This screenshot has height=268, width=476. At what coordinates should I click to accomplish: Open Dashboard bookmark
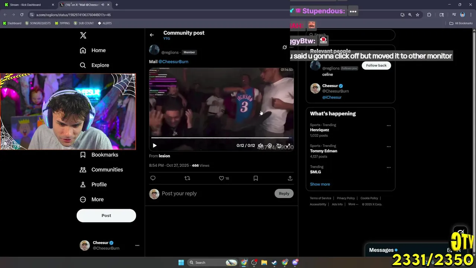pos(12,23)
